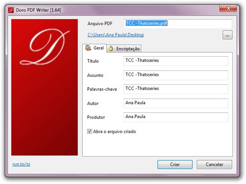
Task: Click into the Autor input field
Action: (176, 103)
